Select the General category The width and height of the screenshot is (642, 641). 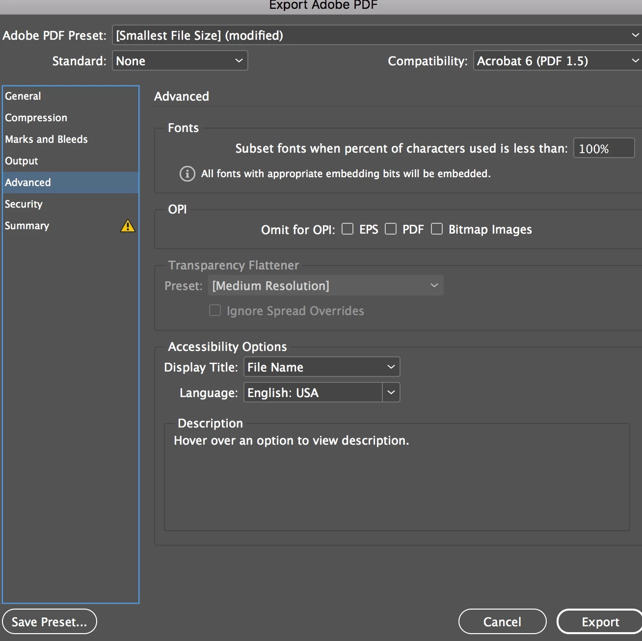click(71, 96)
